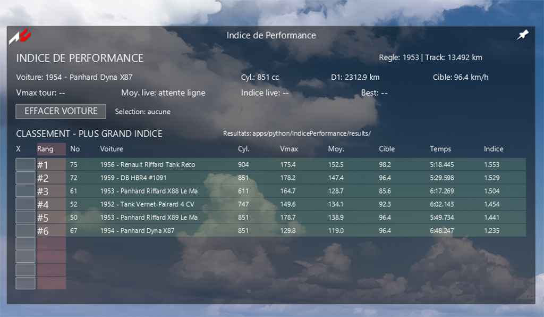Click the Moy. column header
The width and height of the screenshot is (544, 317).
tap(336, 149)
